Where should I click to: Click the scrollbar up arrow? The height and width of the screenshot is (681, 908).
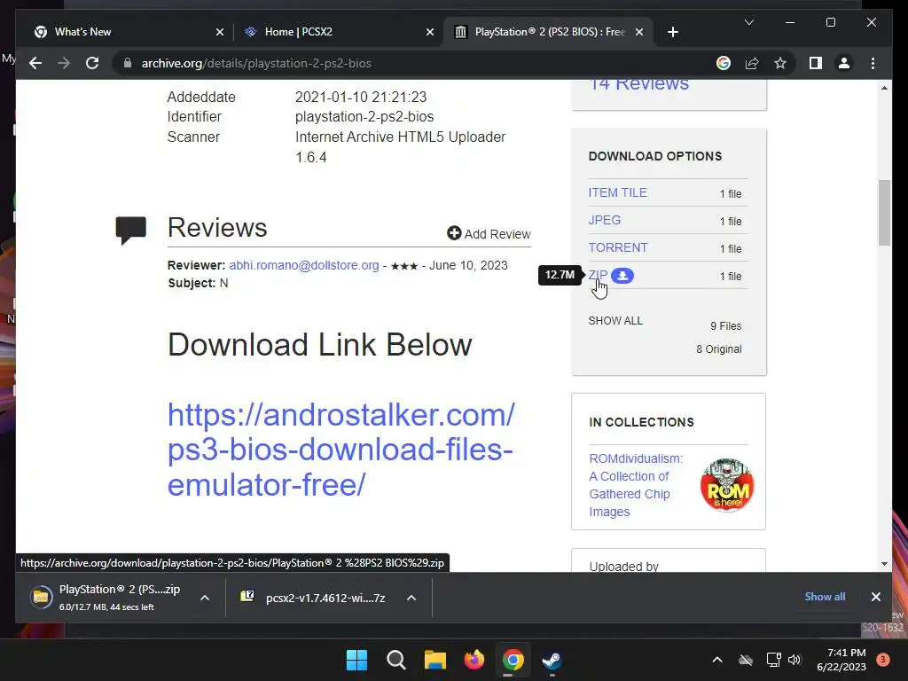click(884, 88)
